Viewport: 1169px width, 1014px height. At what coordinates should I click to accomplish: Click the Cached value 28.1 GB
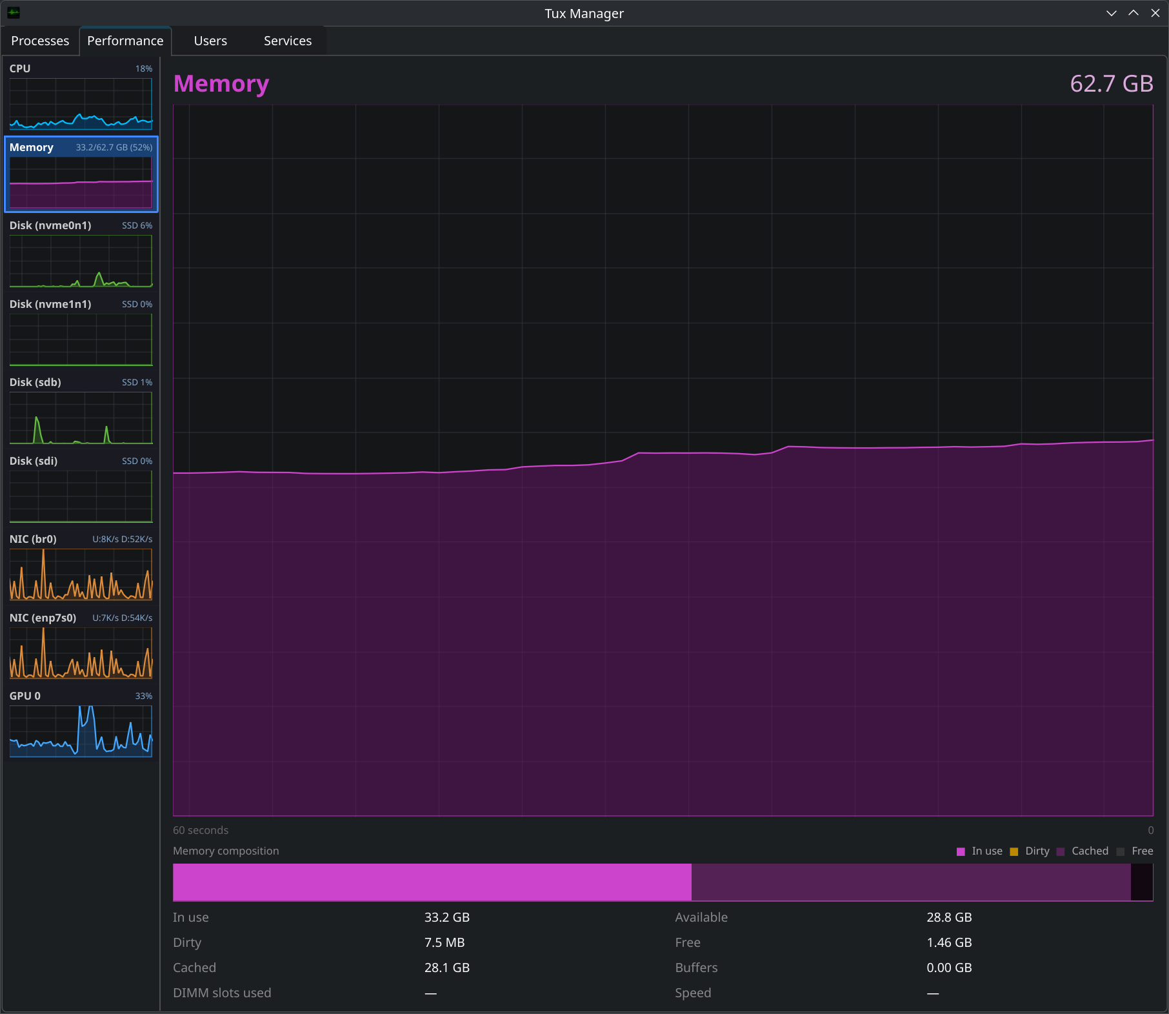tap(447, 968)
